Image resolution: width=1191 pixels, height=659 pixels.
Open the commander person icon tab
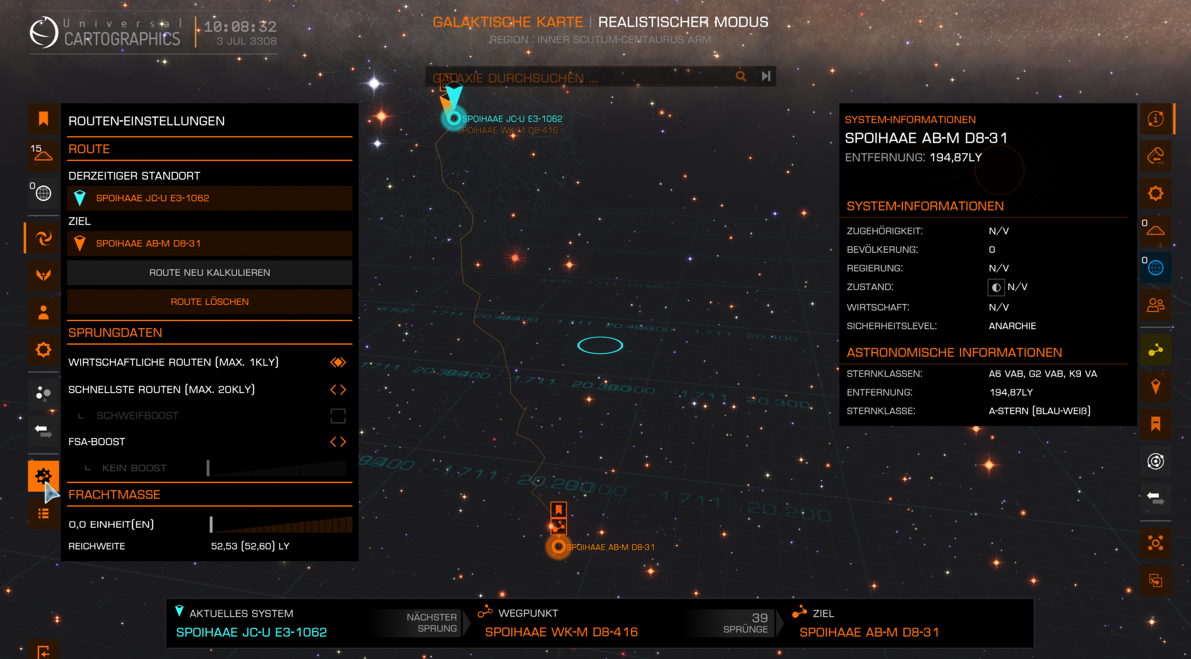pyautogui.click(x=43, y=312)
